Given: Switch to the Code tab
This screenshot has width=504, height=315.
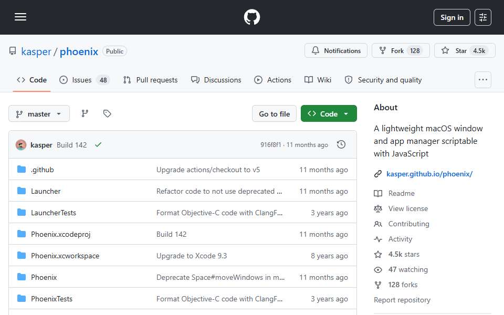Looking at the screenshot, I should click(x=32, y=80).
